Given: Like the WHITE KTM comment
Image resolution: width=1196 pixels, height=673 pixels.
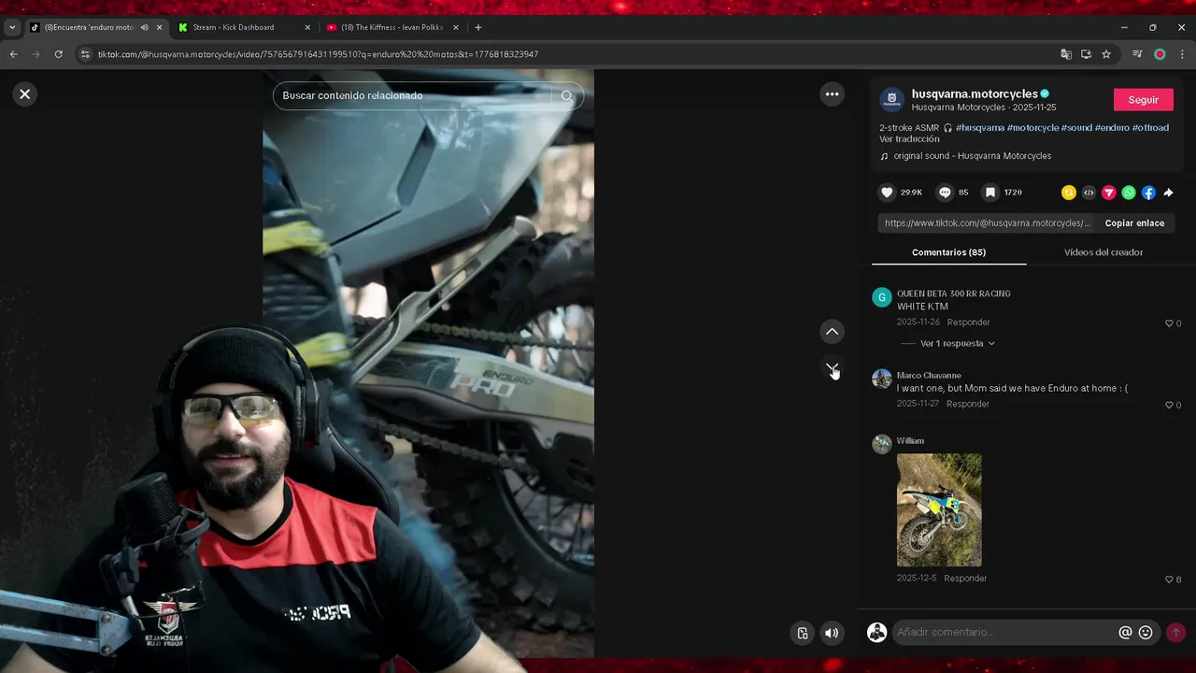Looking at the screenshot, I should [x=1169, y=323].
